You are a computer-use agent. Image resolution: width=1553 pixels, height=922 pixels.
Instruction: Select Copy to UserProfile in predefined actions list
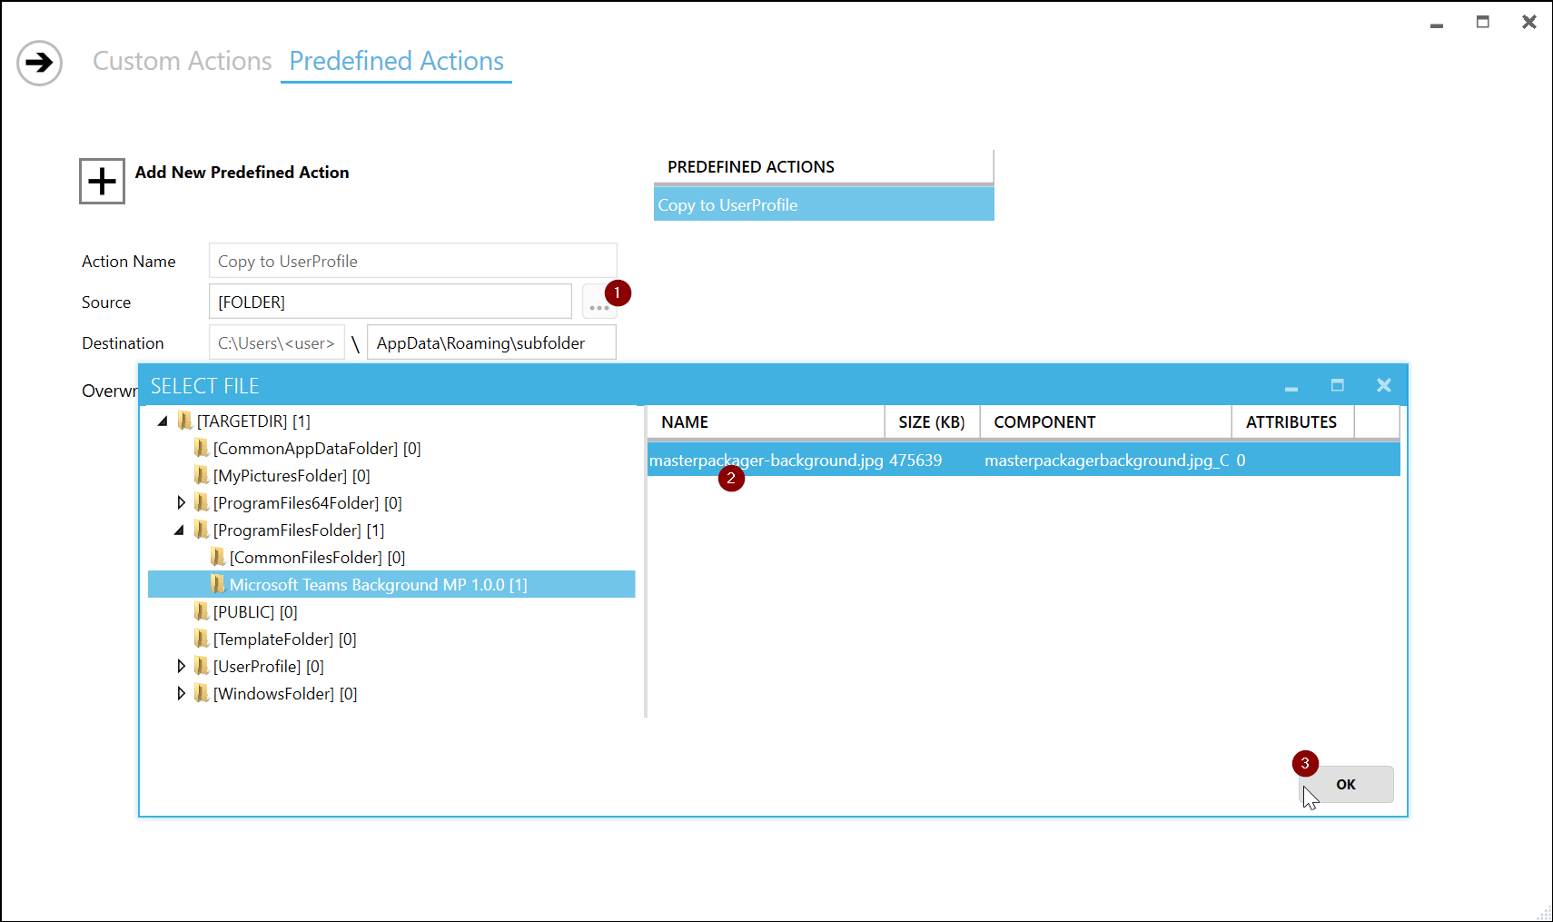[x=824, y=205]
